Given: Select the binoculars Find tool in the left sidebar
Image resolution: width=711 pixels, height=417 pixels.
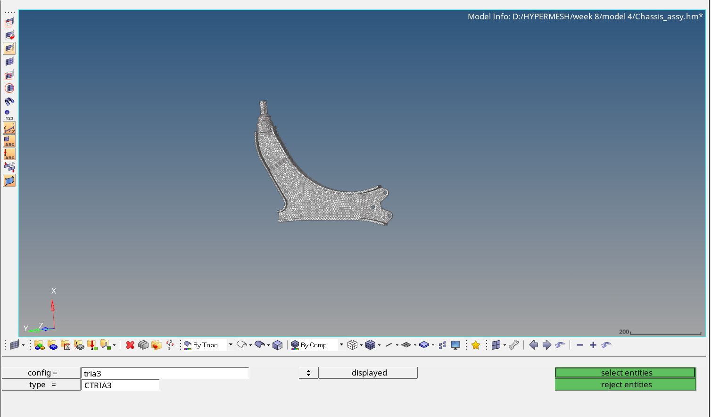Looking at the screenshot, I should pyautogui.click(x=9, y=101).
